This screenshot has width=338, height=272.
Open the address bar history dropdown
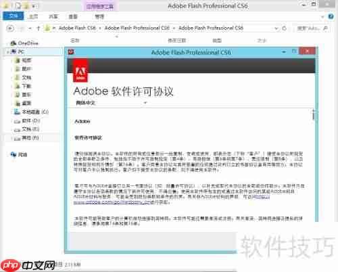pyautogui.click(x=276, y=28)
